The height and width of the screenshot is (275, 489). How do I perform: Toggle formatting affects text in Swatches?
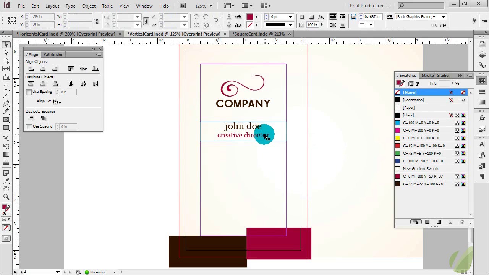(417, 84)
